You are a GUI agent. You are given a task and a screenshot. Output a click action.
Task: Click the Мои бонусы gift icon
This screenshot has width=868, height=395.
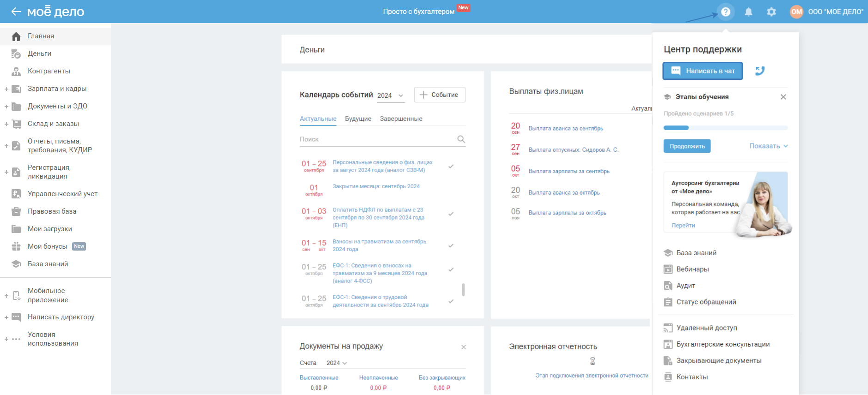[x=16, y=246]
